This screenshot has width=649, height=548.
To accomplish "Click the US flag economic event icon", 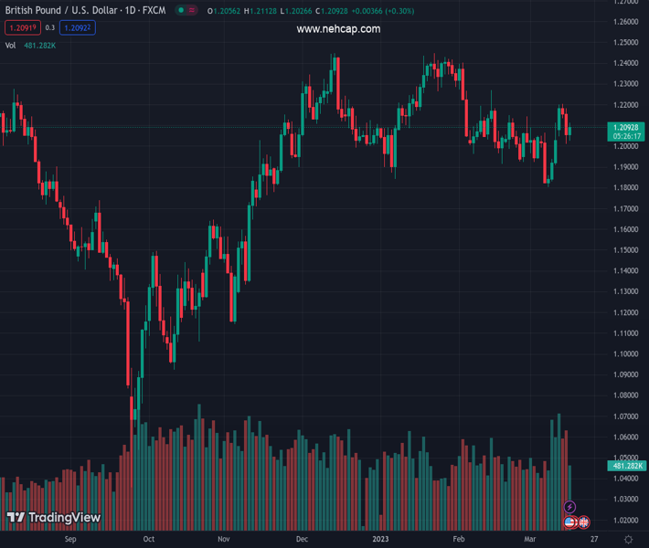I will [570, 522].
